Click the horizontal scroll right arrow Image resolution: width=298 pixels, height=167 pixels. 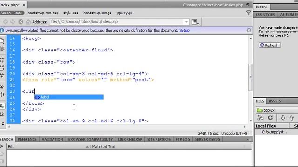coord(244,127)
